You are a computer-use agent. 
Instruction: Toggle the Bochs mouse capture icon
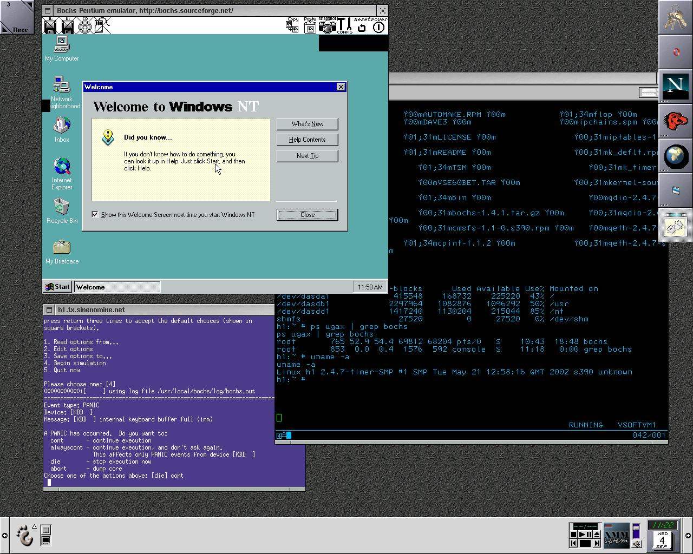coord(101,25)
